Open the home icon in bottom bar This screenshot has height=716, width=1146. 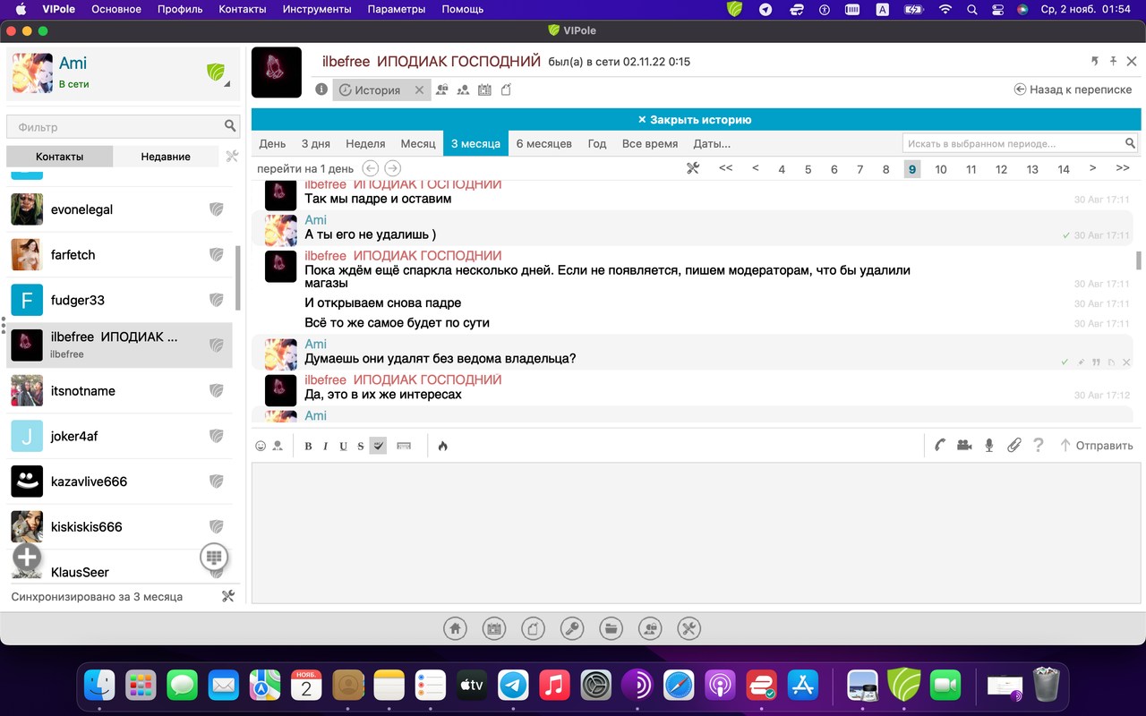tap(455, 628)
